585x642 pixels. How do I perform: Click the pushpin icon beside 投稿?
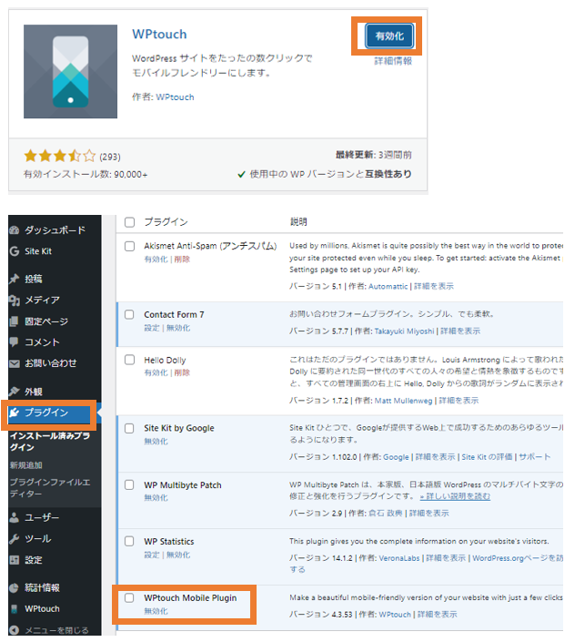click(14, 279)
